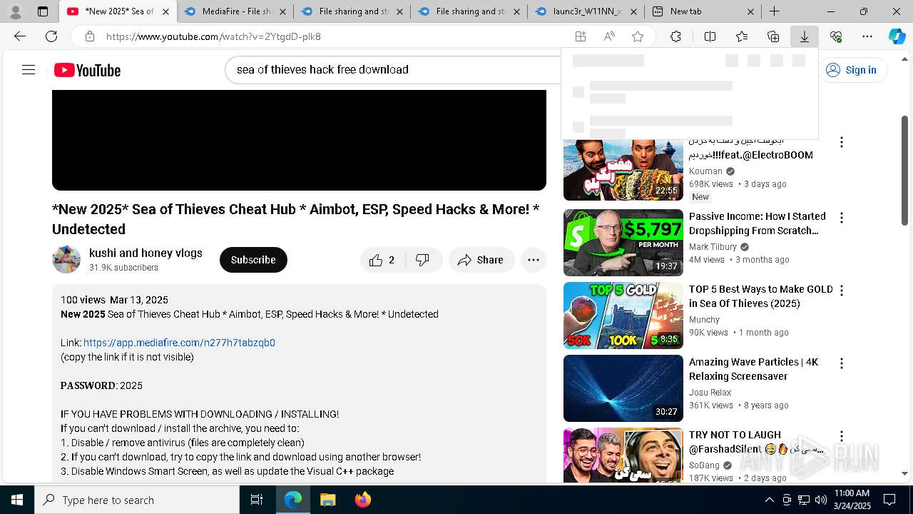Open Edge profile avatar icon
Image resolution: width=913 pixels, height=514 pixels.
coord(15,11)
